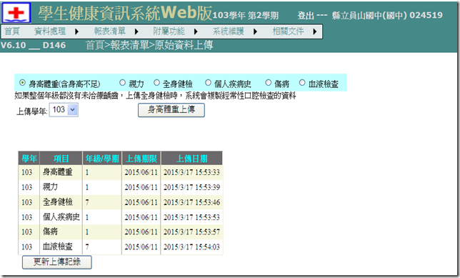The height and width of the screenshot is (278, 460).
Task: Open the 資料處理 menu
Action: [x=50, y=31]
